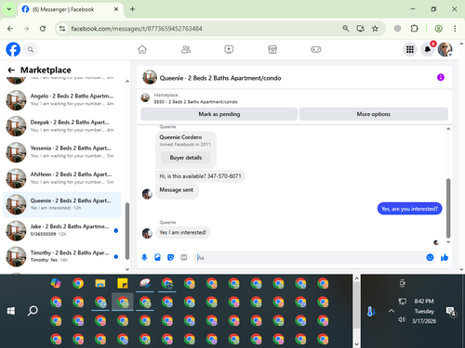Open Chrome profile icon
465x348 pixels.
[x=438, y=29]
